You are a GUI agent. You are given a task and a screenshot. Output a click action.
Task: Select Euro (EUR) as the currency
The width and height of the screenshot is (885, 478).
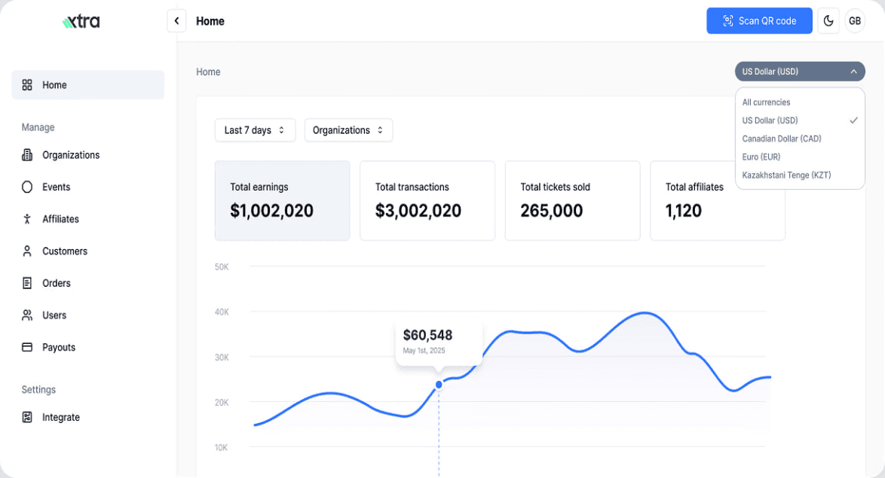click(x=761, y=157)
